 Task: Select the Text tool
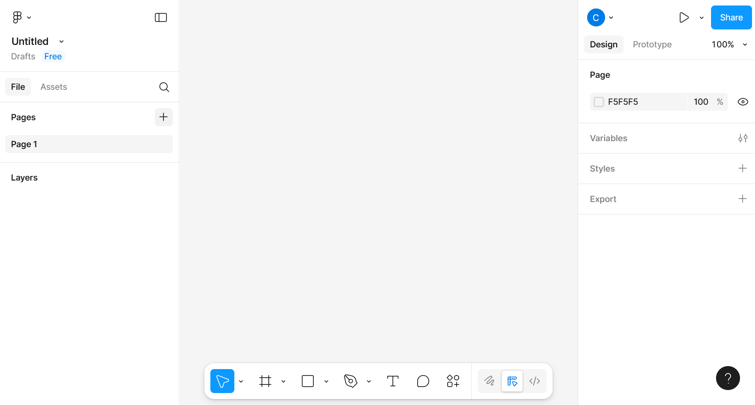[393, 381]
